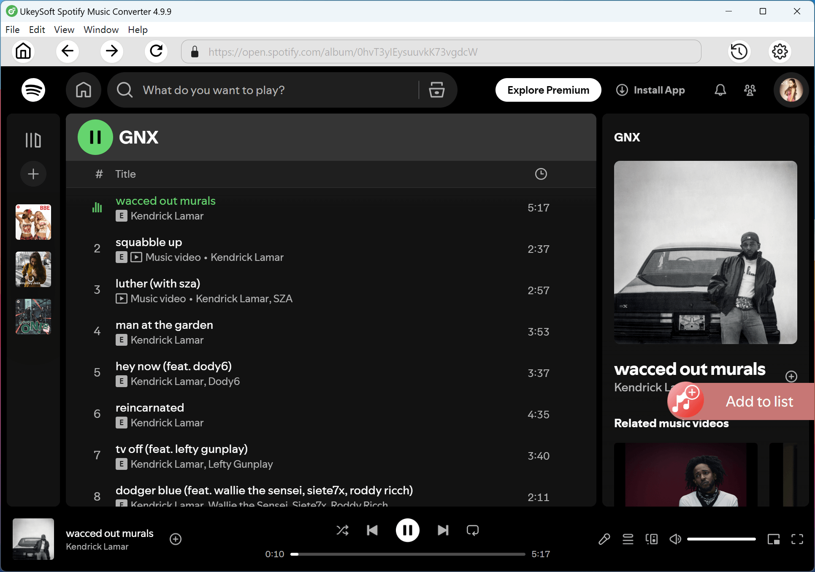Screen dimensions: 815x572
Task: Open the playback queue icon
Action: pyautogui.click(x=628, y=539)
